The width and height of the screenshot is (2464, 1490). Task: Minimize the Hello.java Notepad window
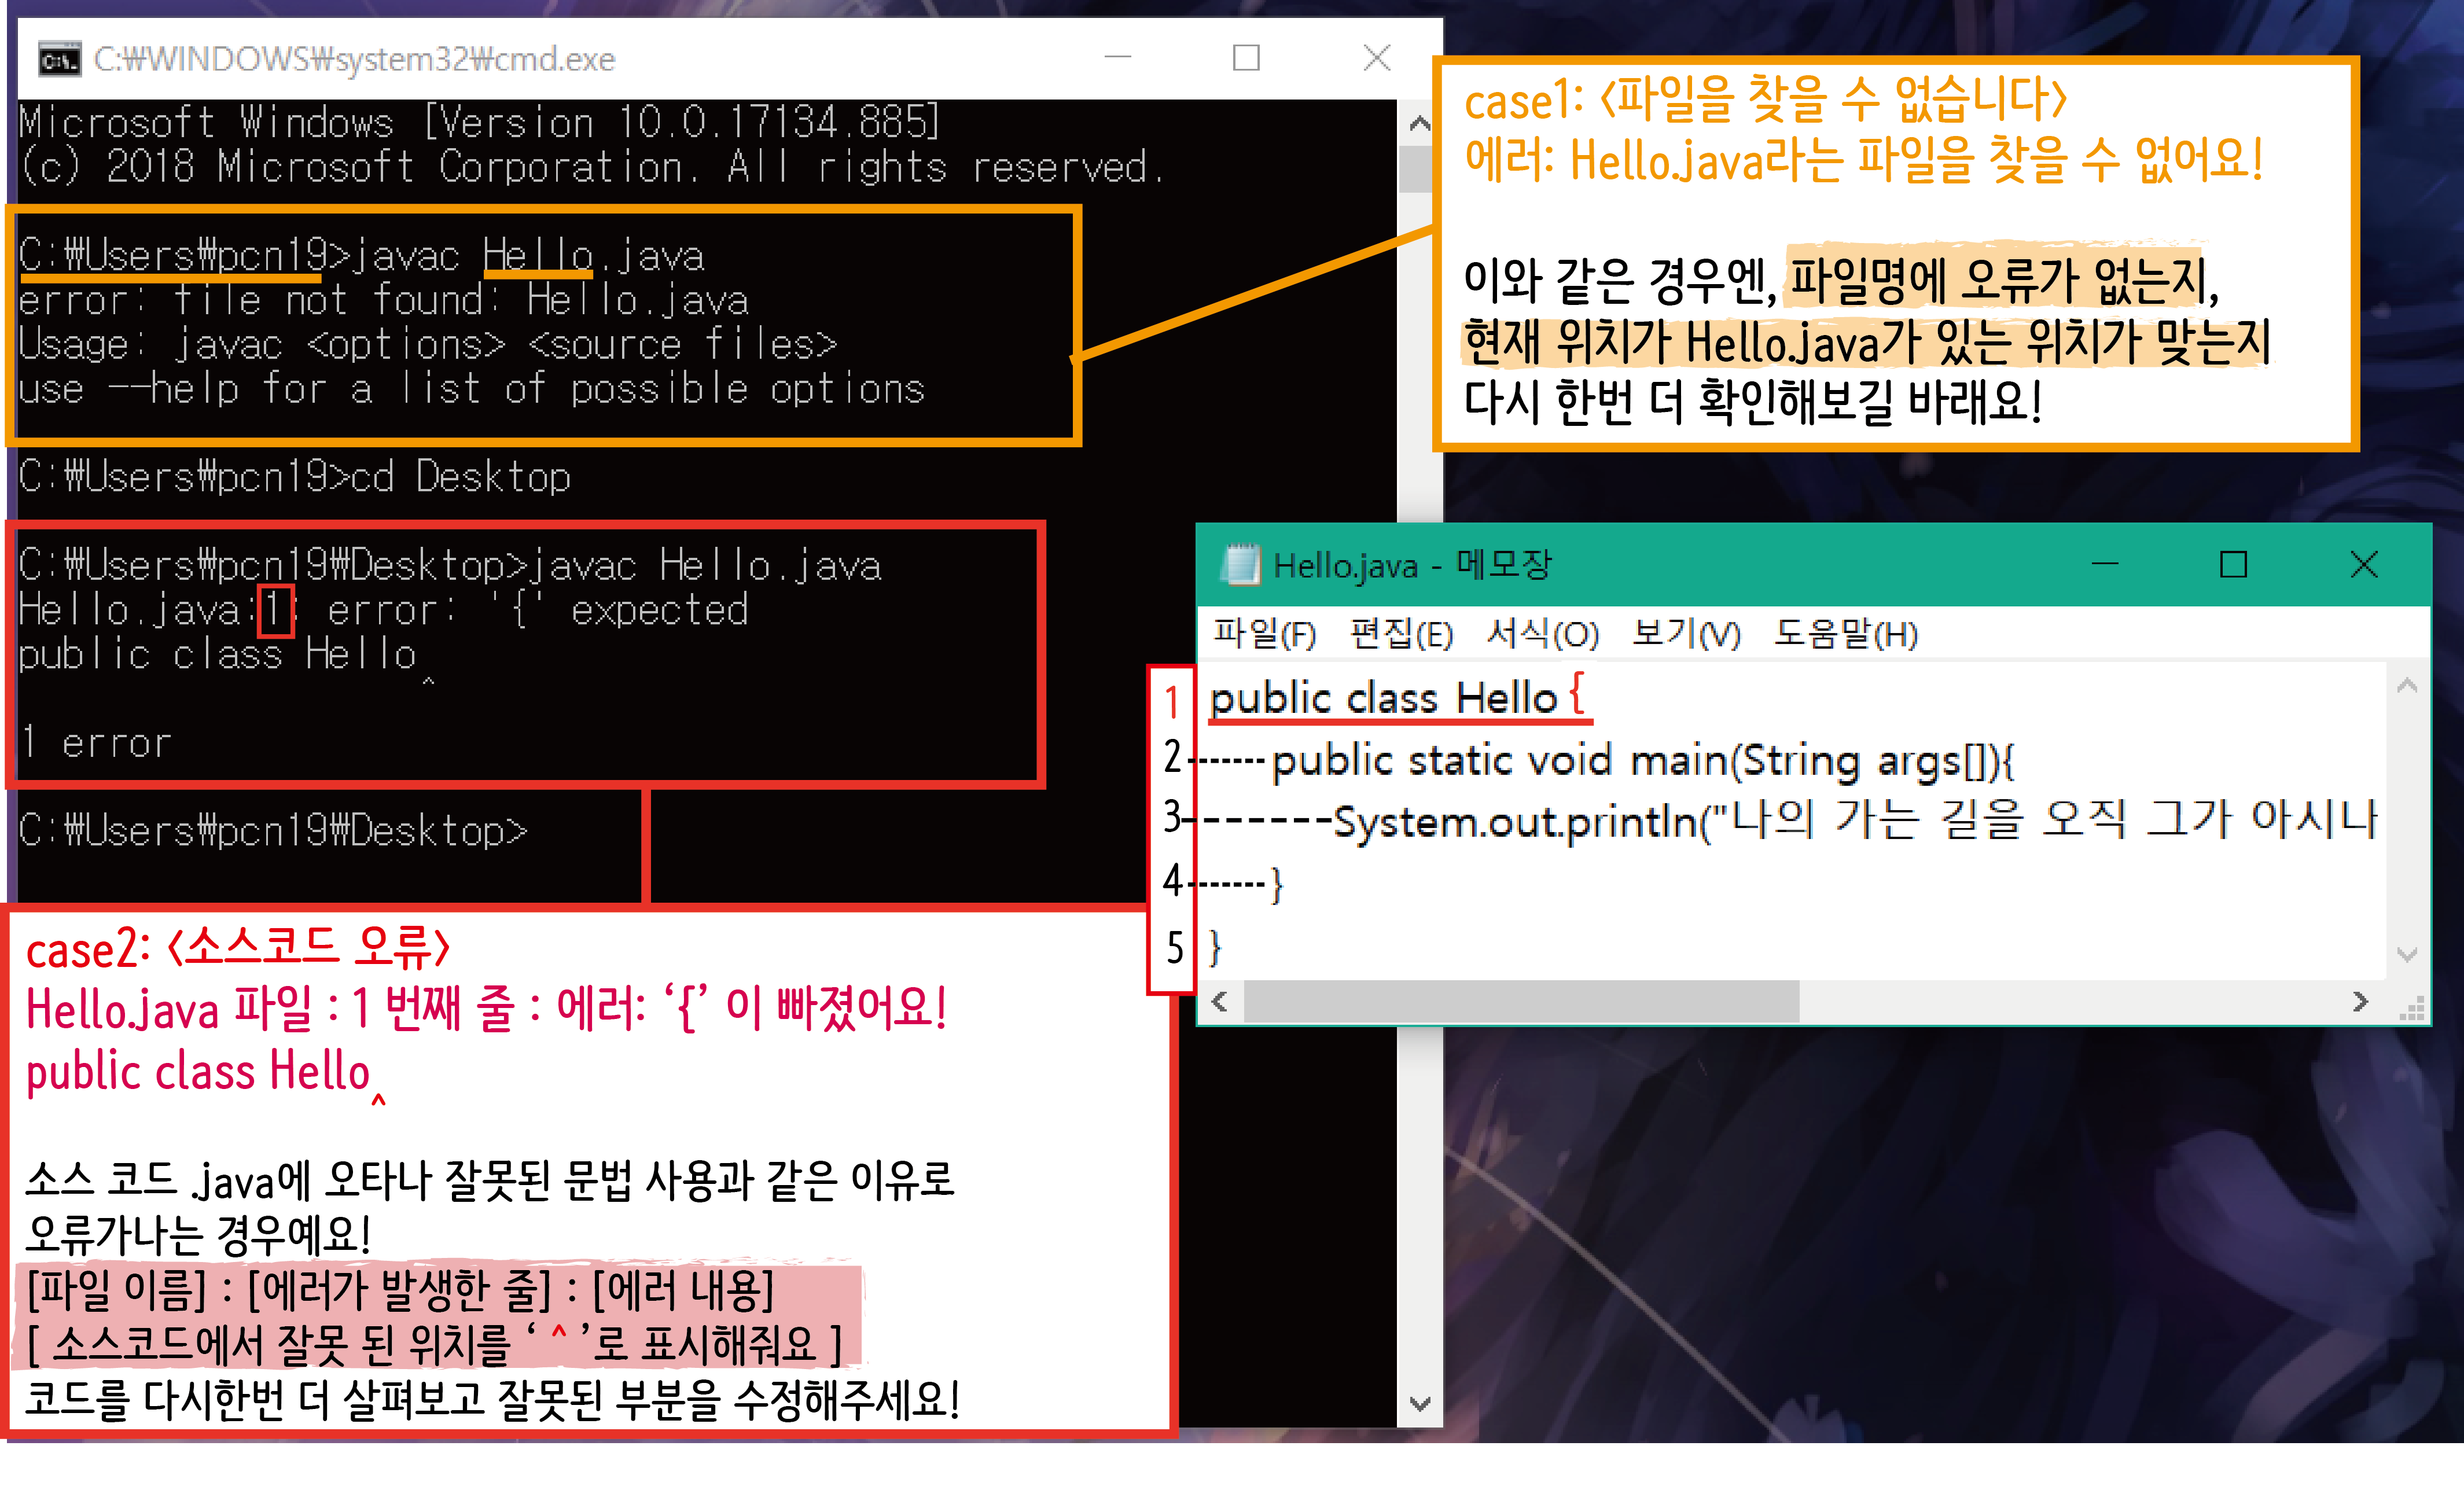[x=2104, y=565]
